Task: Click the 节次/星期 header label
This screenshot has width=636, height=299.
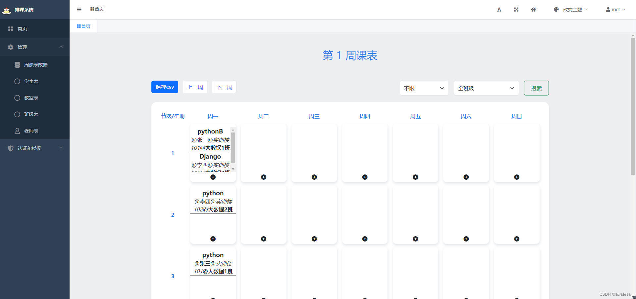Action: coord(173,116)
